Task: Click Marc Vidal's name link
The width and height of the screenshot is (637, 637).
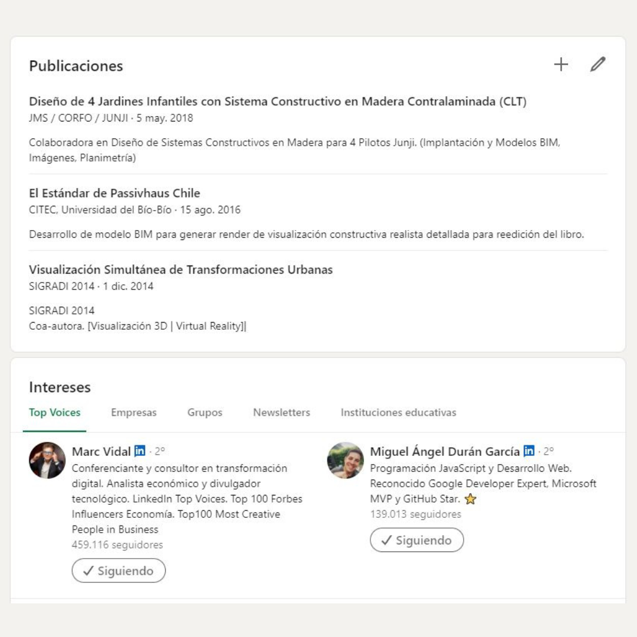Action: tap(101, 452)
